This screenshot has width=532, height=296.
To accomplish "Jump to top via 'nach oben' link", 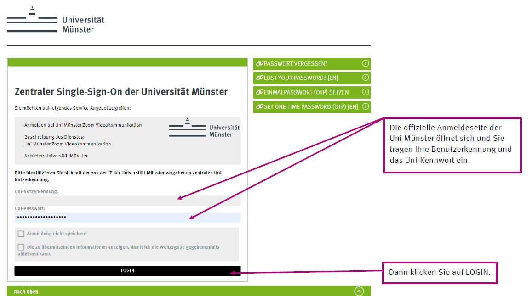I will 26,291.
